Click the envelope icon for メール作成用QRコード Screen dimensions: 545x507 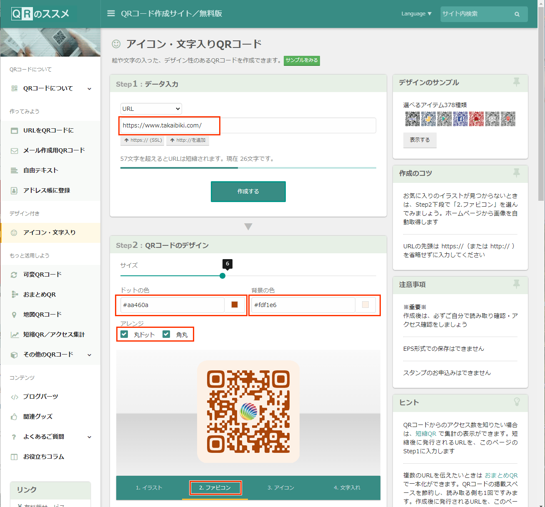pyautogui.click(x=14, y=150)
